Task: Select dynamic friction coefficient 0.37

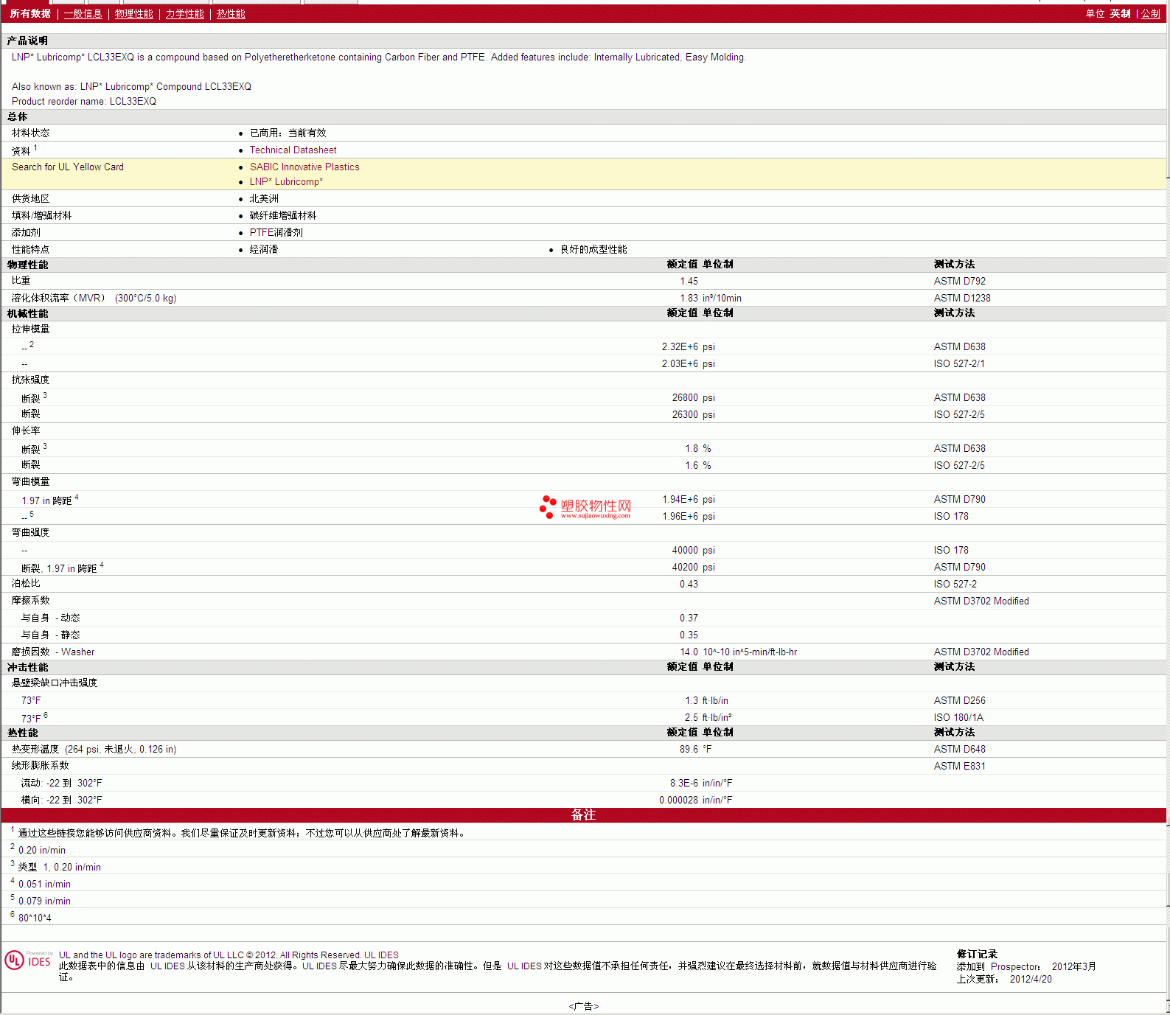Action: click(x=689, y=618)
